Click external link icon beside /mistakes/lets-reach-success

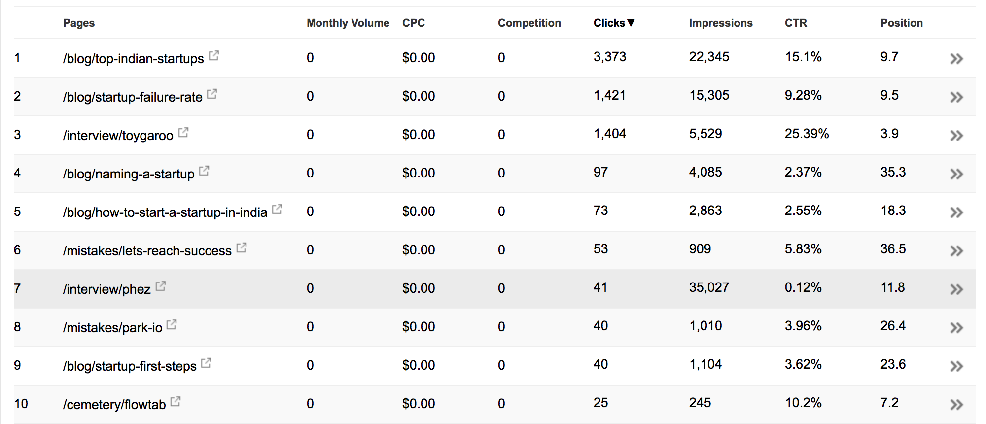(x=242, y=248)
